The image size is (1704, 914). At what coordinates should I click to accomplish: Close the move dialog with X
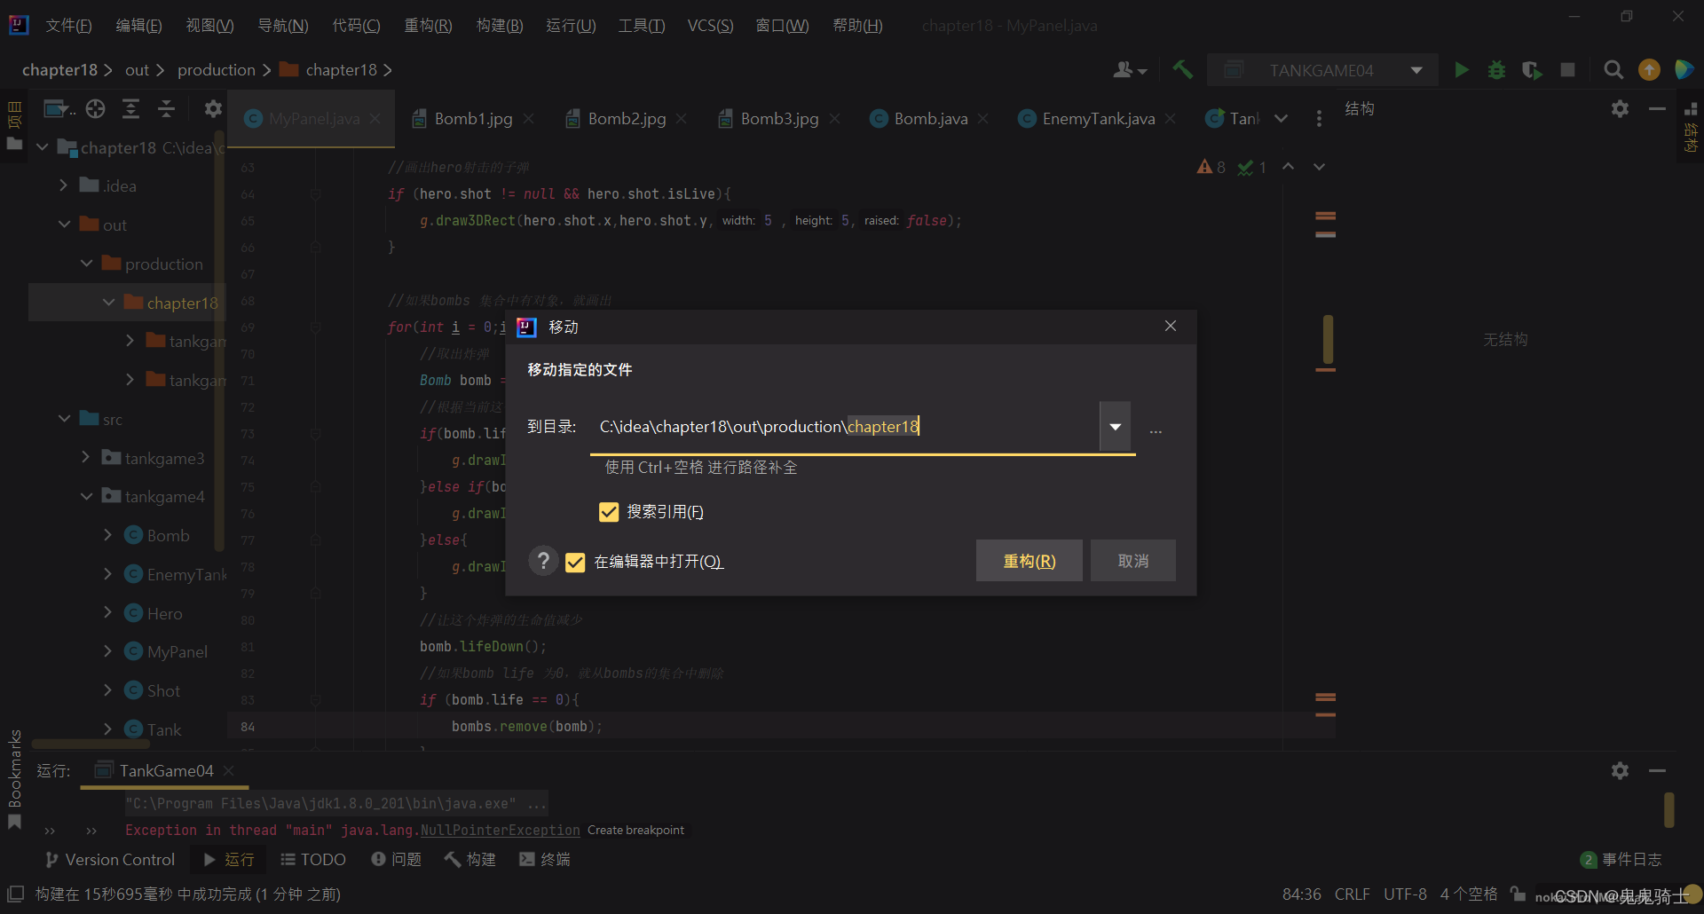pos(1171,327)
